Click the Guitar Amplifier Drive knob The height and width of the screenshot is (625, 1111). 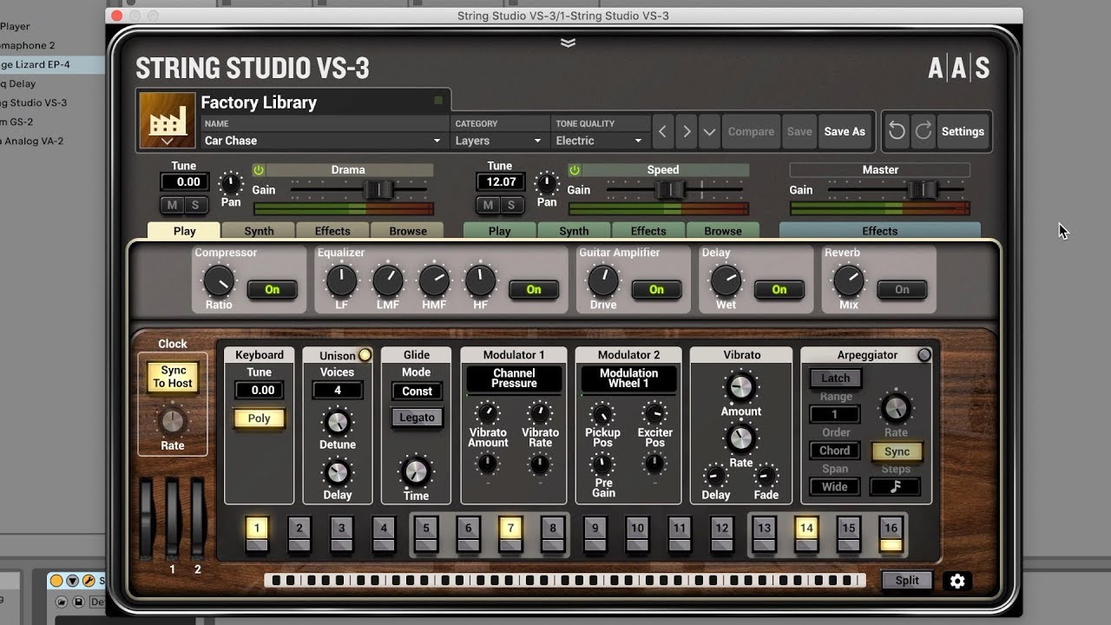tap(603, 280)
